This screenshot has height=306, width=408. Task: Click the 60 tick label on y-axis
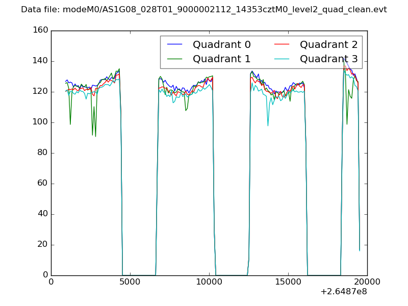[43, 184]
